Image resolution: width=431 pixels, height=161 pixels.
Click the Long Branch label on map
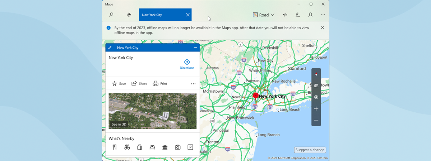(269, 135)
